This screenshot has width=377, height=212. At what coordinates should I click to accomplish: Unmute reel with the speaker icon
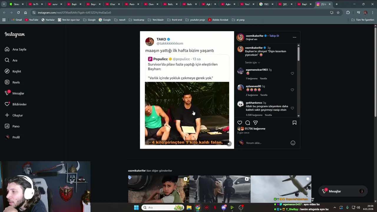pyautogui.click(x=229, y=144)
